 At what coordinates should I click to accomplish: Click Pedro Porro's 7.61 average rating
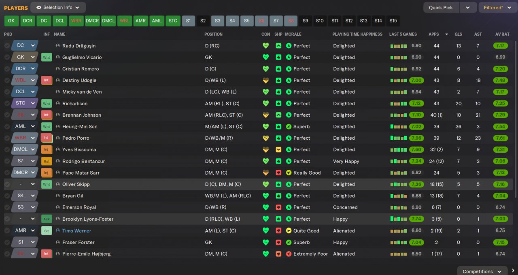point(500,138)
